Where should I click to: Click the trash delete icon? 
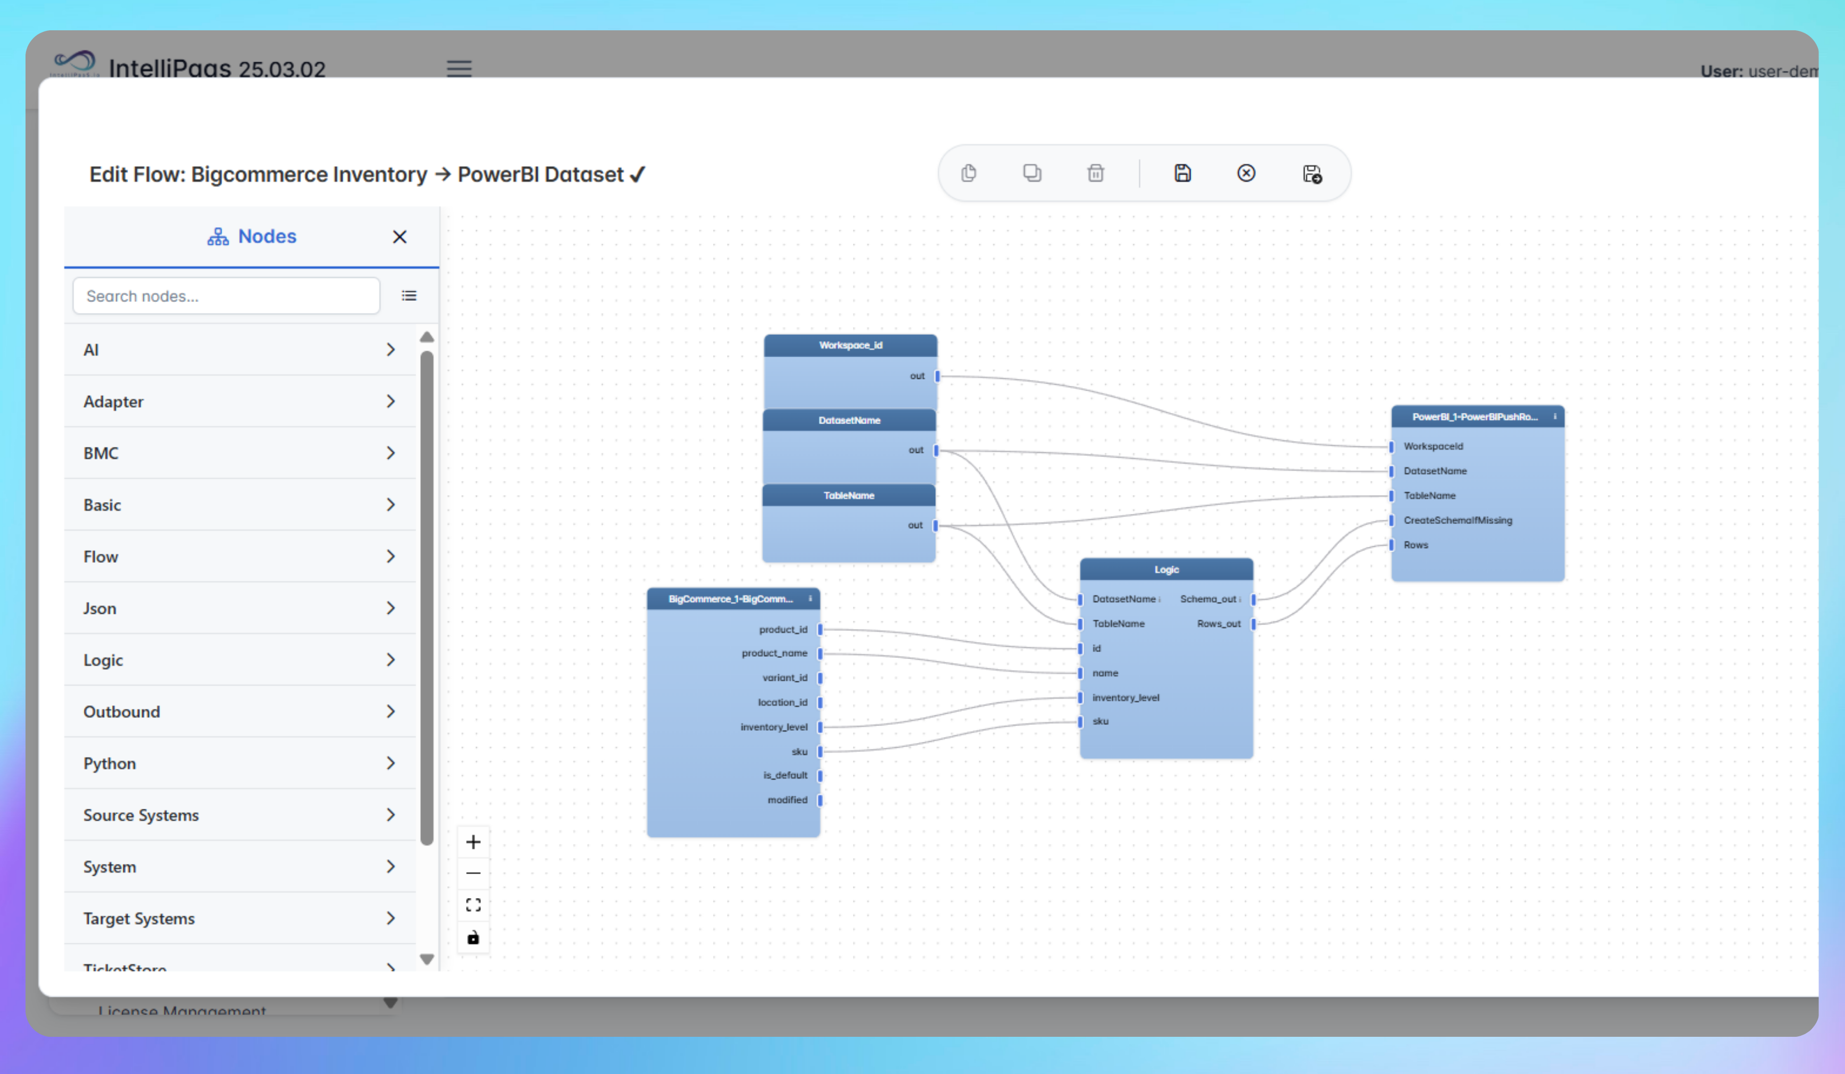(1095, 173)
